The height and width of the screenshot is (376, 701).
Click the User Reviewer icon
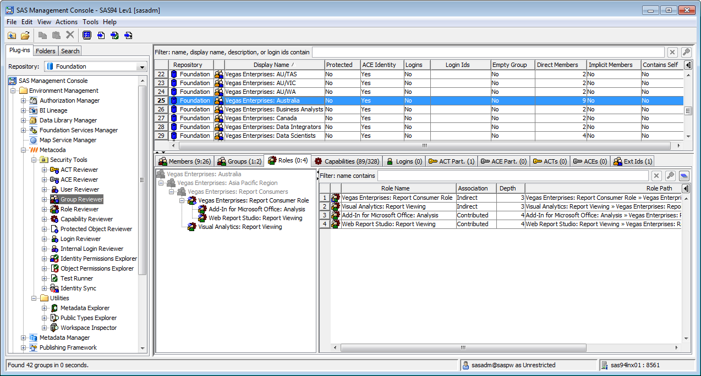pyautogui.click(x=54, y=189)
